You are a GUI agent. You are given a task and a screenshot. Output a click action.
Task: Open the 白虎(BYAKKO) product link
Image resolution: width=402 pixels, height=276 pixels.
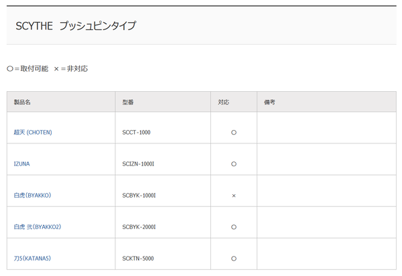click(33, 195)
